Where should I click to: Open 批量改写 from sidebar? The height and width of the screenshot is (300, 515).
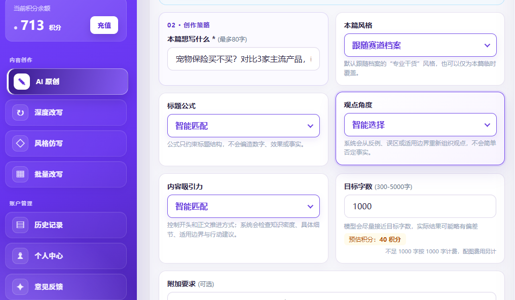(x=66, y=174)
